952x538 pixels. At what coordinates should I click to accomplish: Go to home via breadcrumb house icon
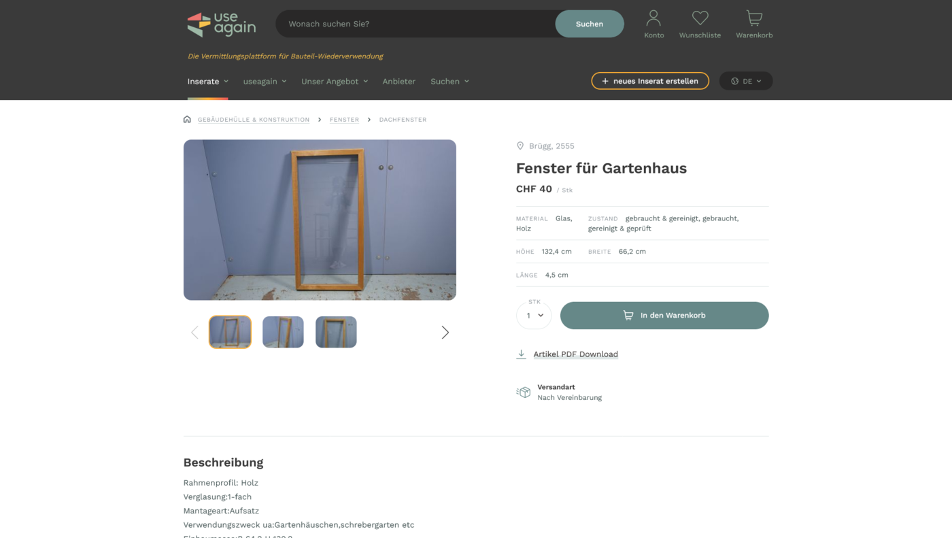click(x=187, y=119)
